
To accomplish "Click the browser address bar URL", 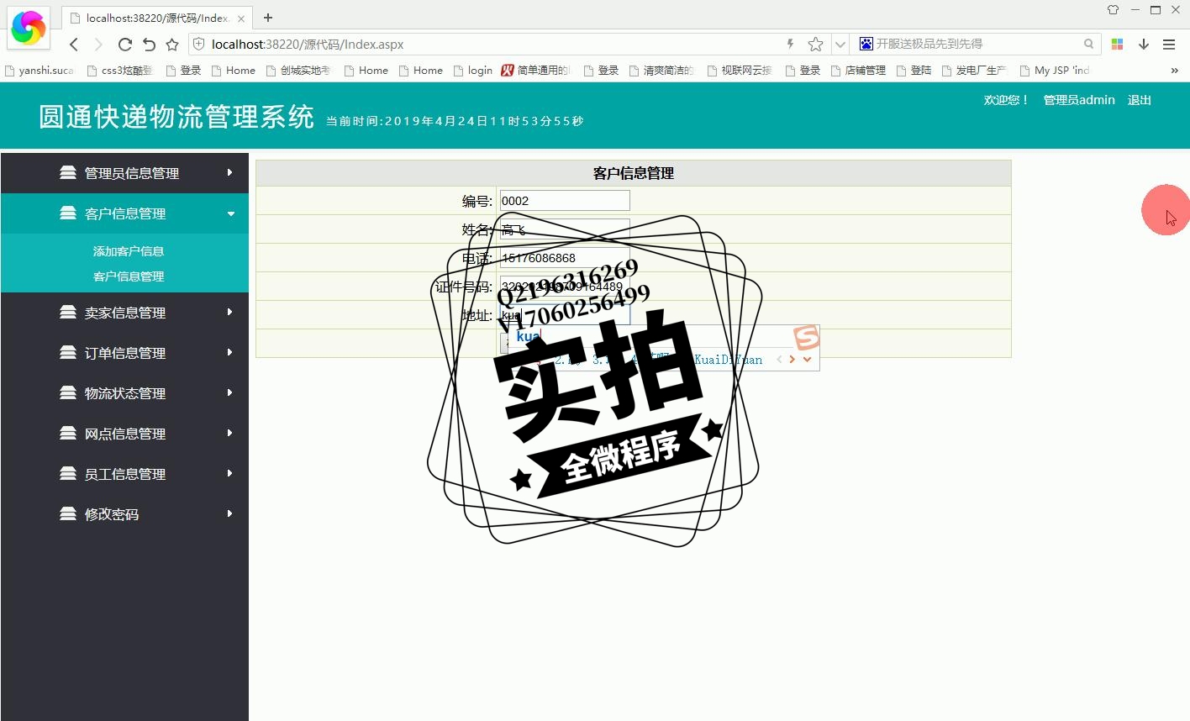I will click(308, 45).
